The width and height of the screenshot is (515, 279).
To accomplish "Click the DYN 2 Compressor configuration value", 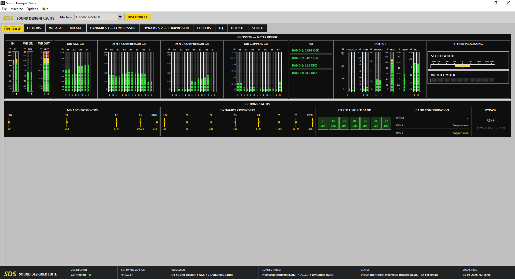I will click(460, 133).
